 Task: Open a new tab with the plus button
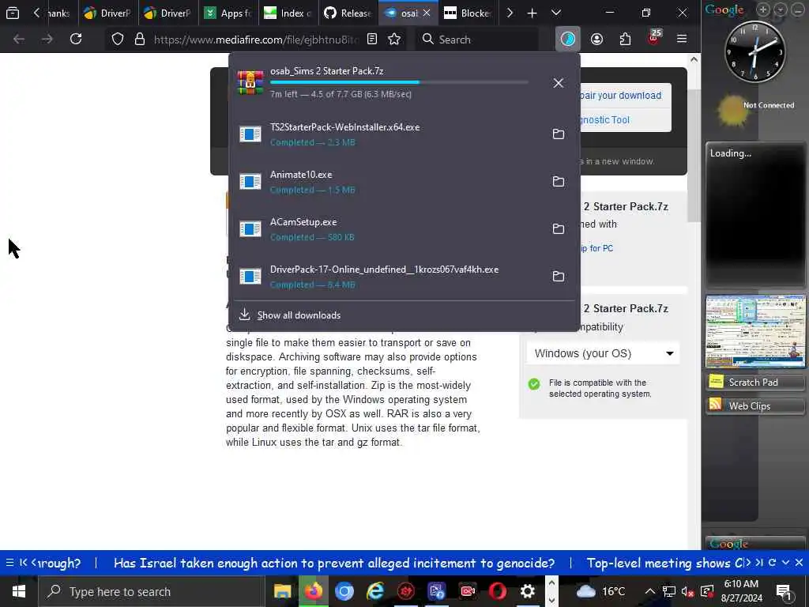pos(532,13)
